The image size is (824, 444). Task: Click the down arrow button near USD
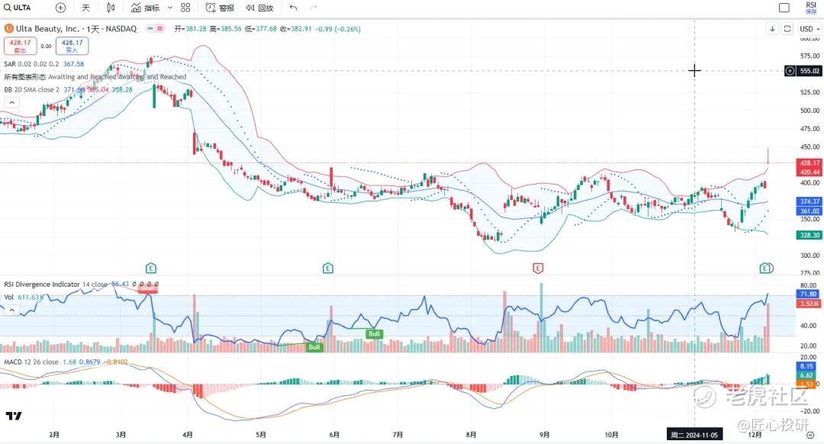[x=772, y=29]
